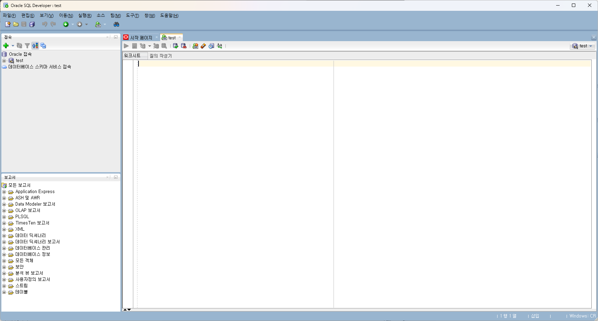The height and width of the screenshot is (321, 598).
Task: Click the Open folder icon
Action: click(x=16, y=24)
